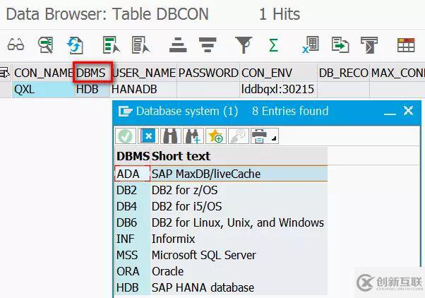Select DB2 for Linux, Unix, and Windows

coord(221,222)
